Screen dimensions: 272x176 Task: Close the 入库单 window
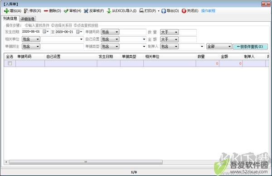[266, 4]
